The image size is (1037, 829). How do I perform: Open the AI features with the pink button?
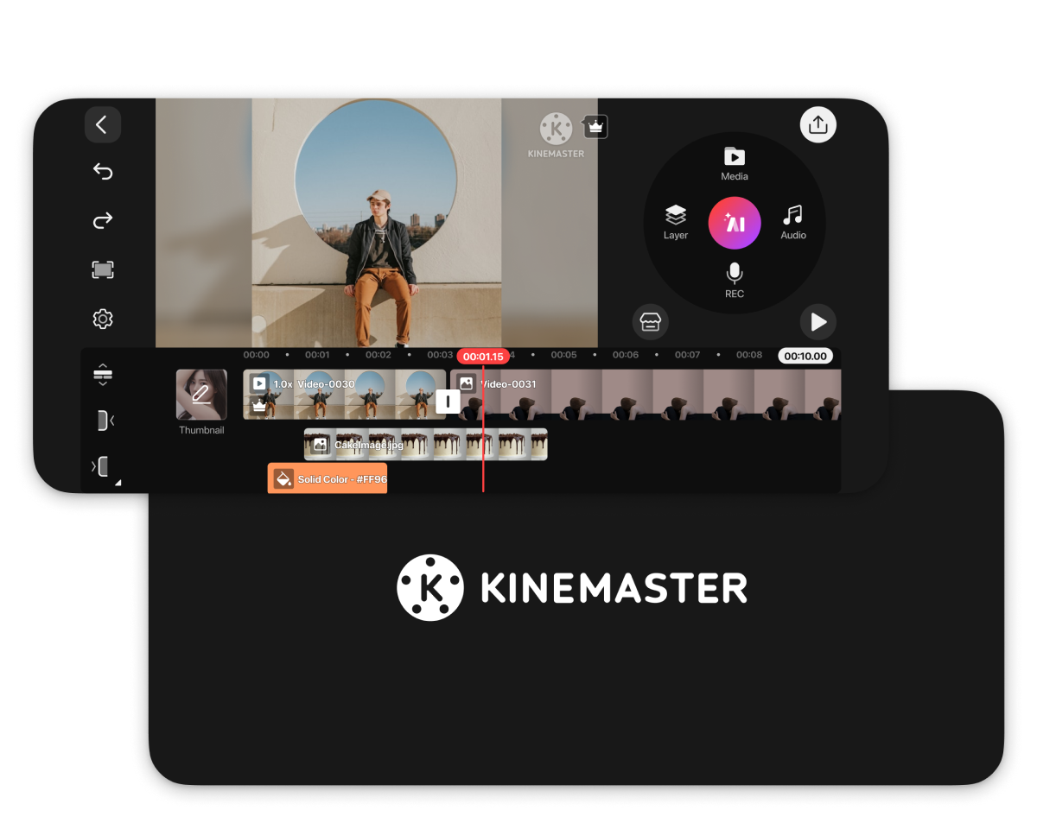coord(734,222)
